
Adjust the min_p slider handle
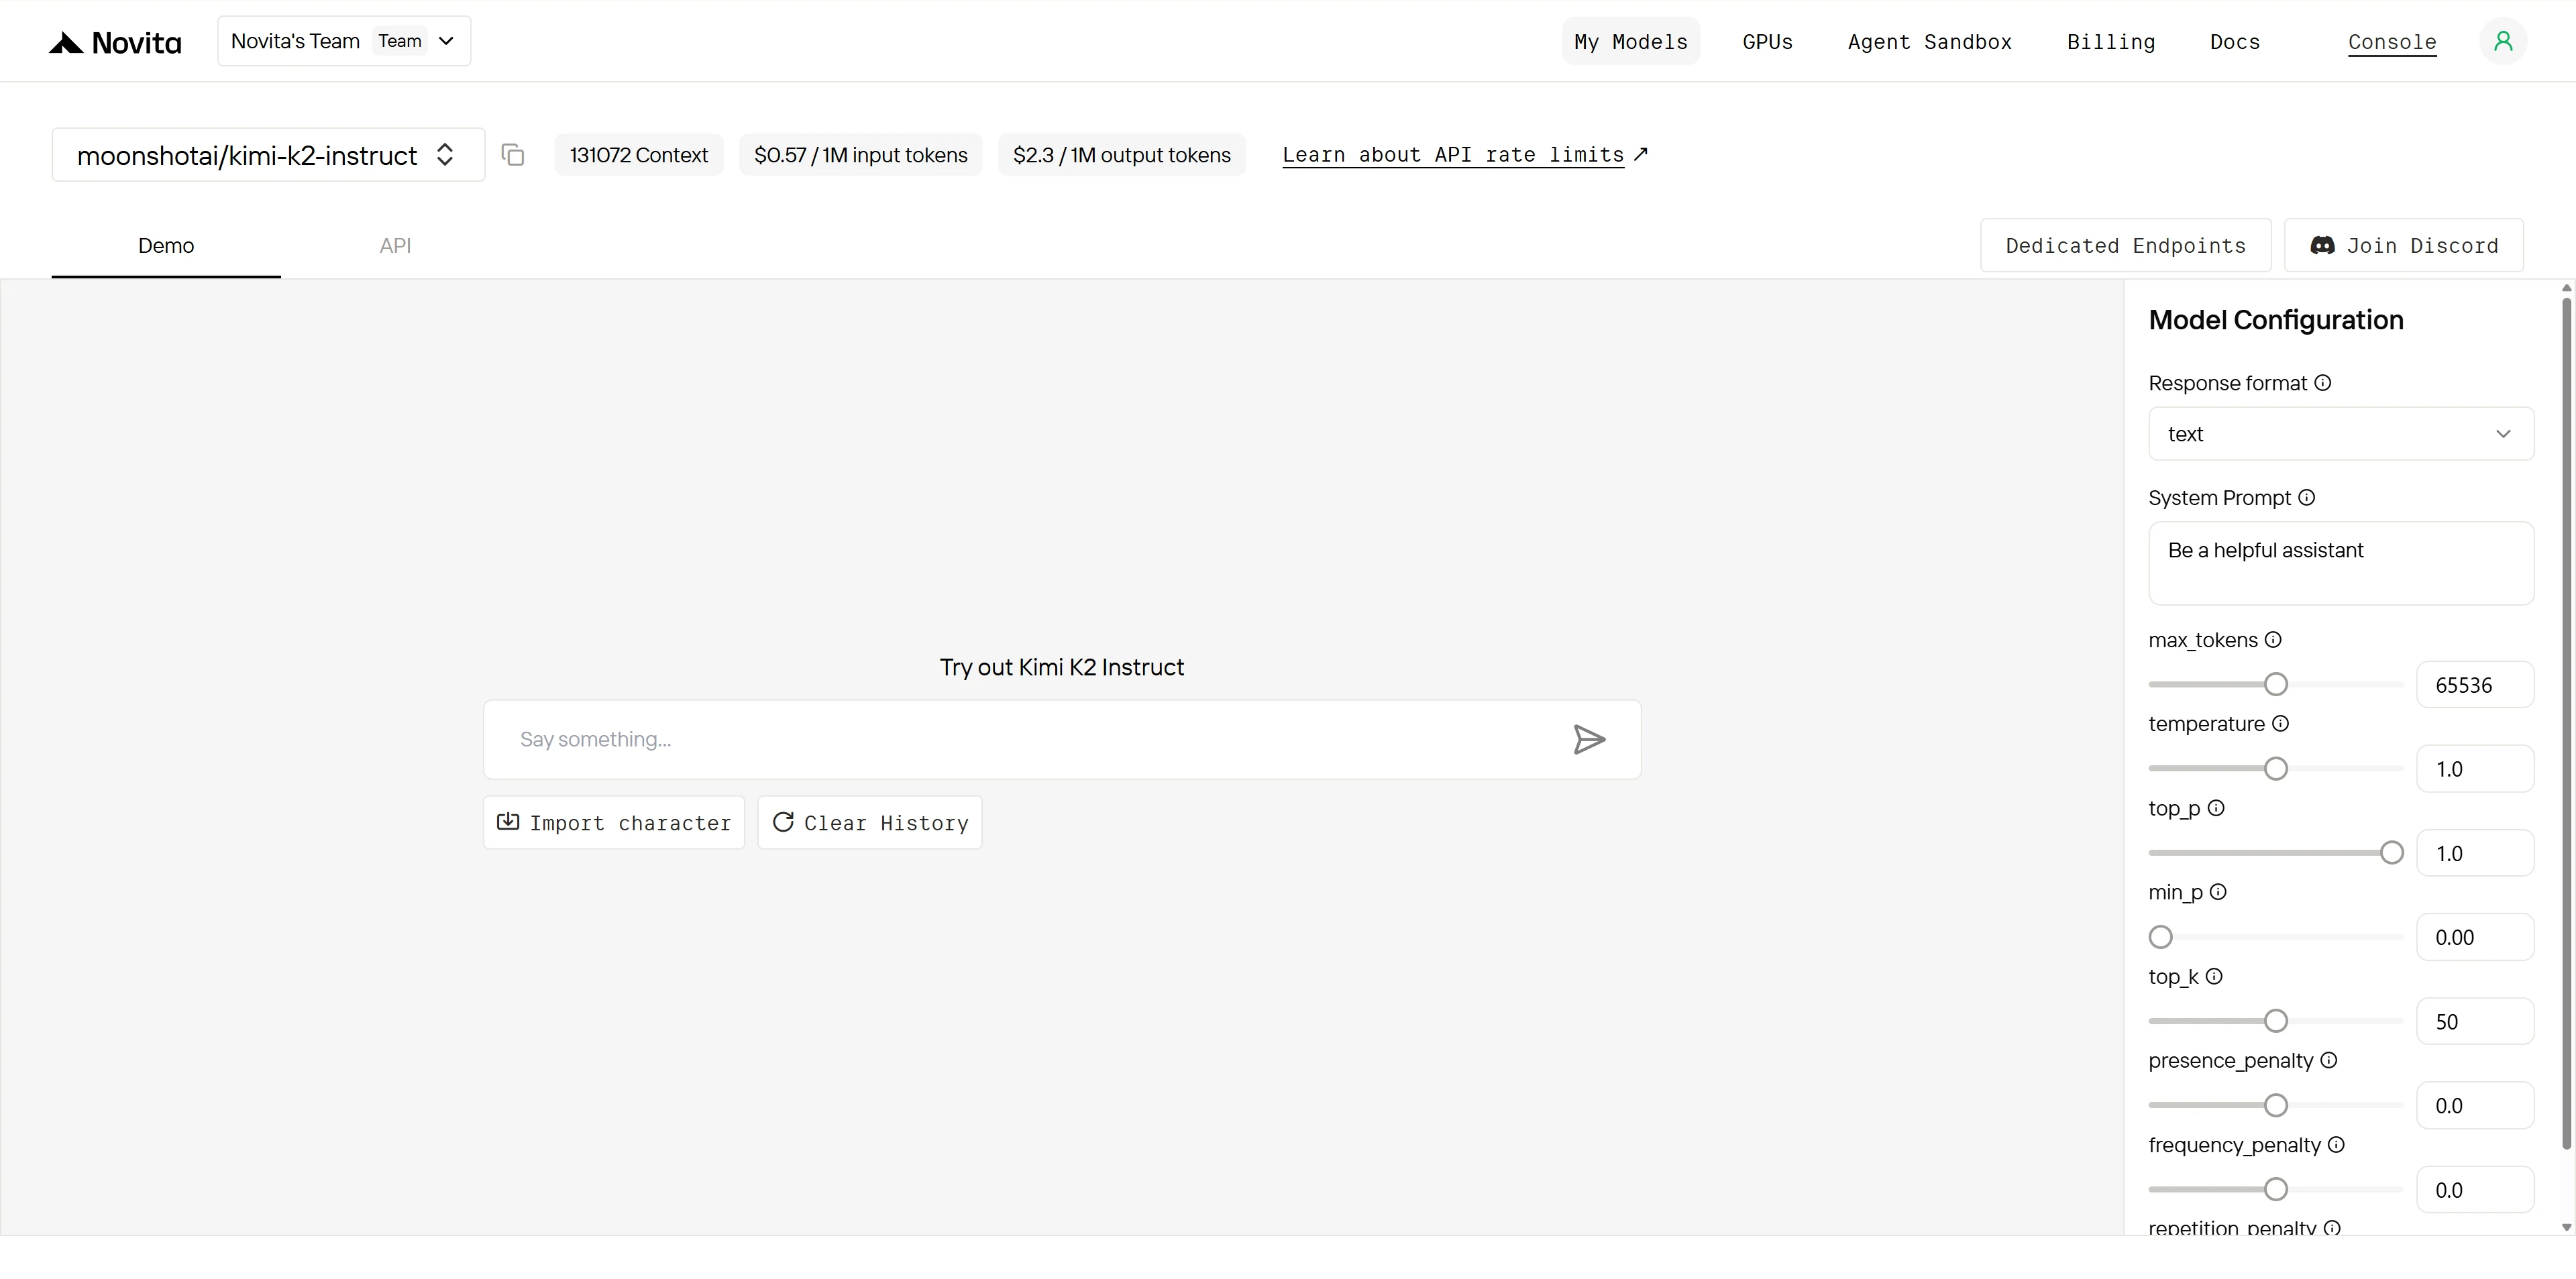click(x=2161, y=937)
